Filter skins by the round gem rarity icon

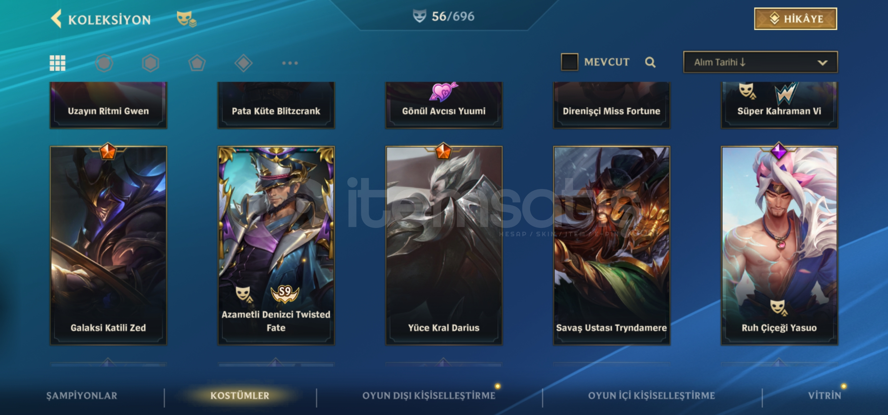(104, 63)
